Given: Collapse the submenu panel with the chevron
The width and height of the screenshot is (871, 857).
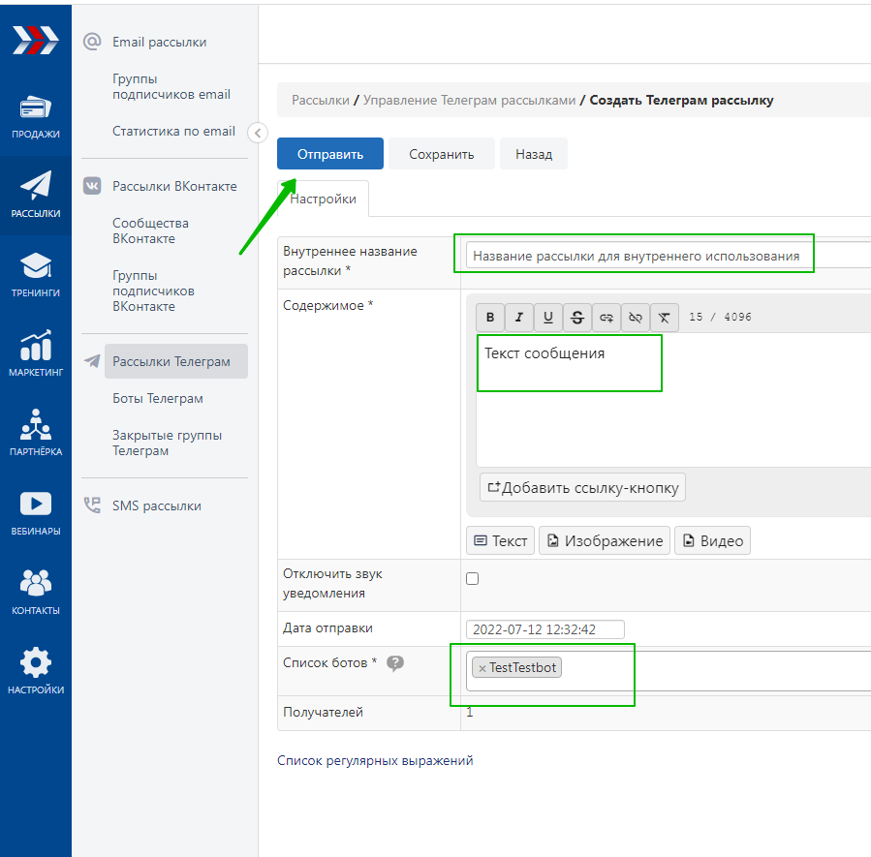Looking at the screenshot, I should coord(257,133).
